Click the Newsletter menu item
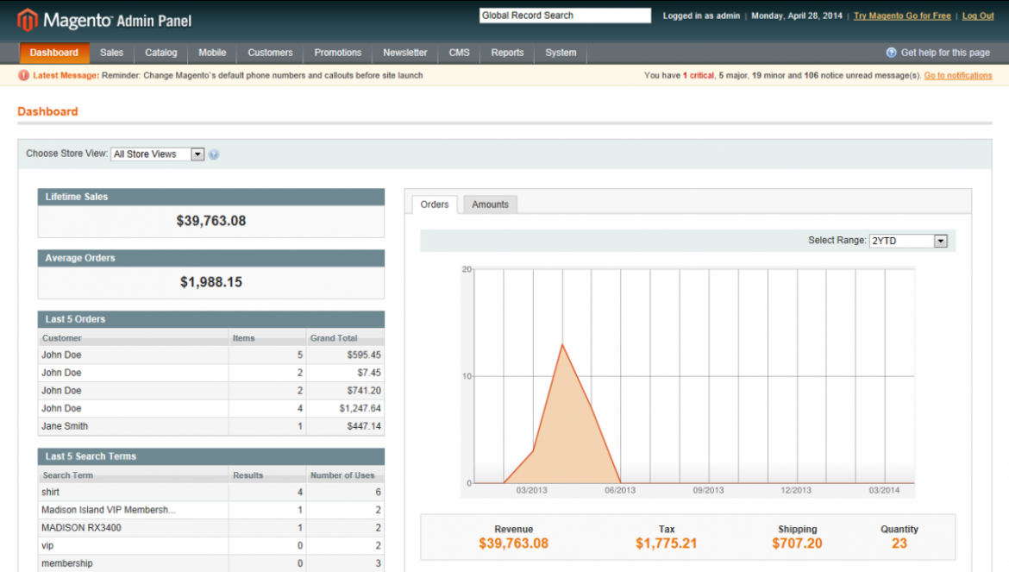Viewport: 1009px width, 572px height. tap(404, 53)
